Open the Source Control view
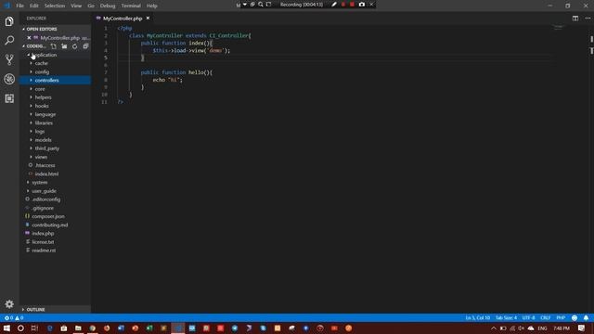Viewport: 594px width, 334px height. tap(9, 59)
